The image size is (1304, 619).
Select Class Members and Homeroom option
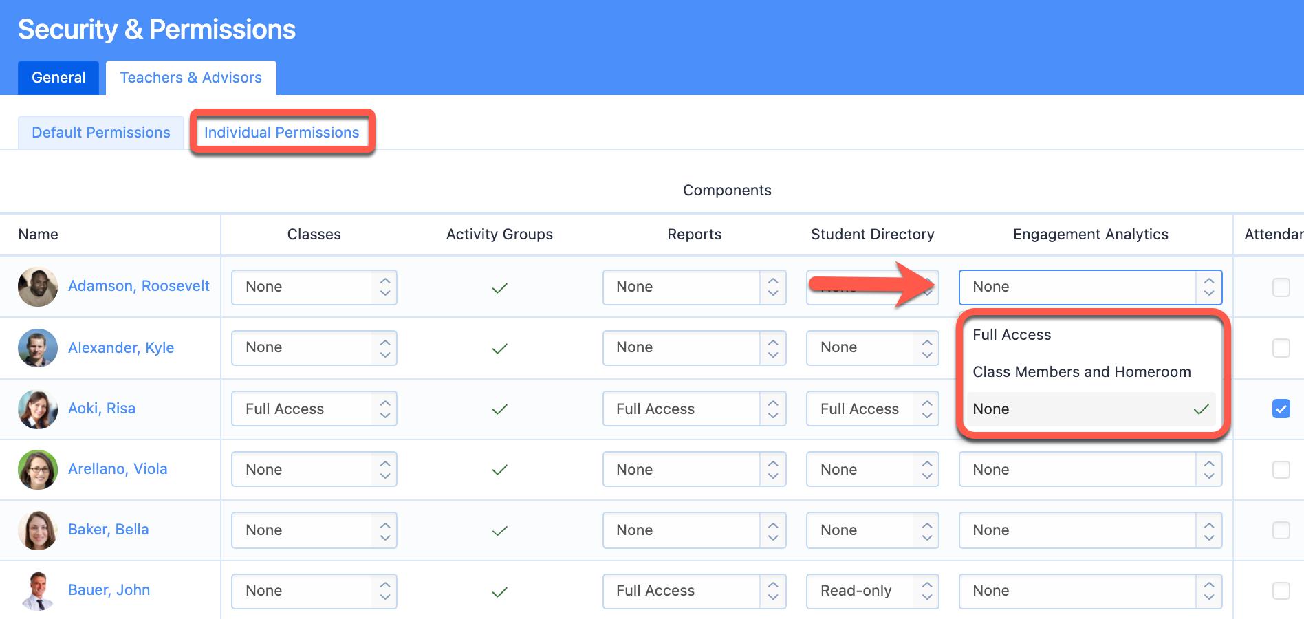coord(1081,372)
